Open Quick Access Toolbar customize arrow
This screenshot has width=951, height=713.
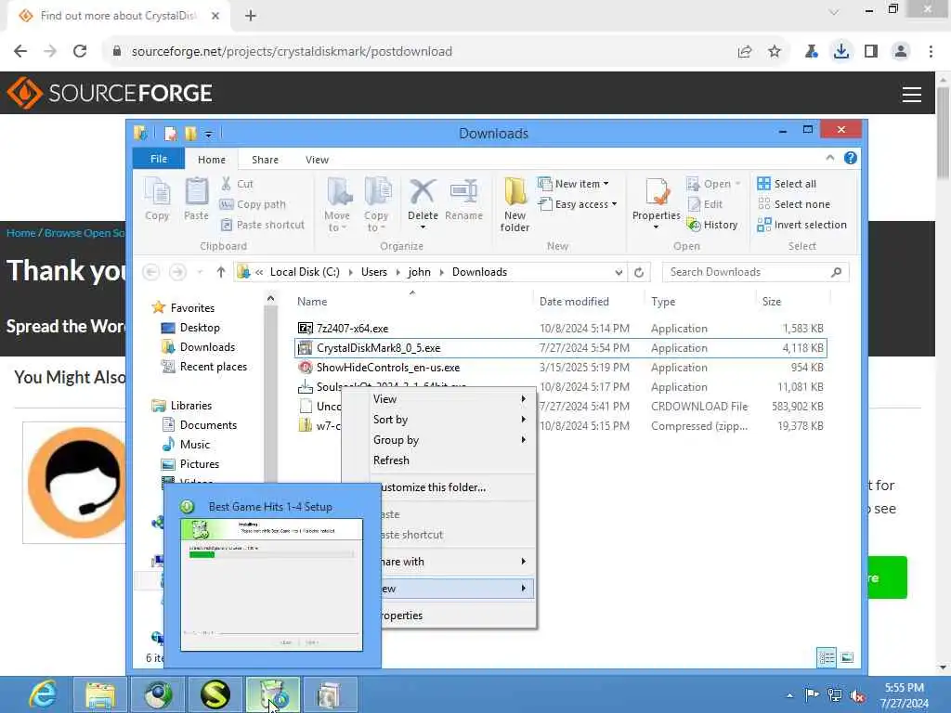click(208, 134)
